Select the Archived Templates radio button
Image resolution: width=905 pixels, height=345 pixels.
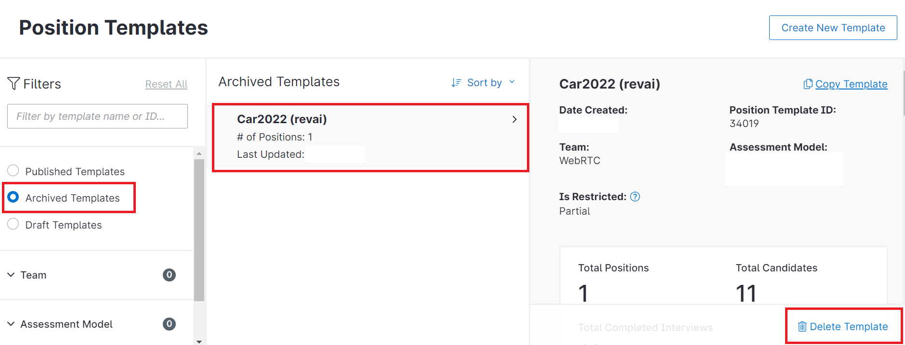tap(13, 197)
